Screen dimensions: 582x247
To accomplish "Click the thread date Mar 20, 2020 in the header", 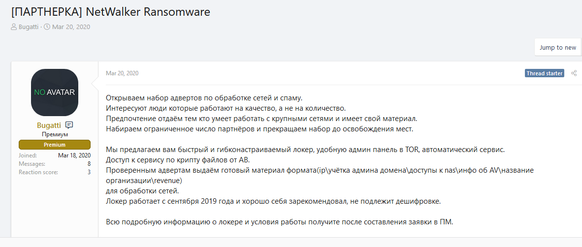I will point(71,27).
